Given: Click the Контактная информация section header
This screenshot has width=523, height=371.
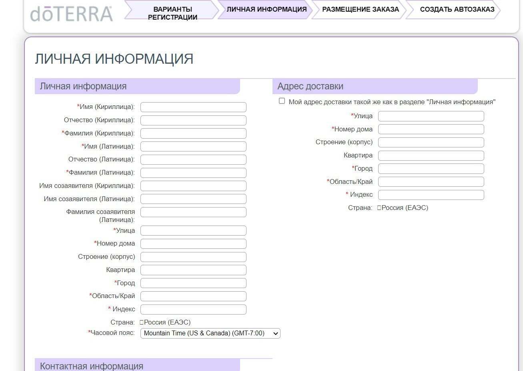Looking at the screenshot, I should pos(137,365).
